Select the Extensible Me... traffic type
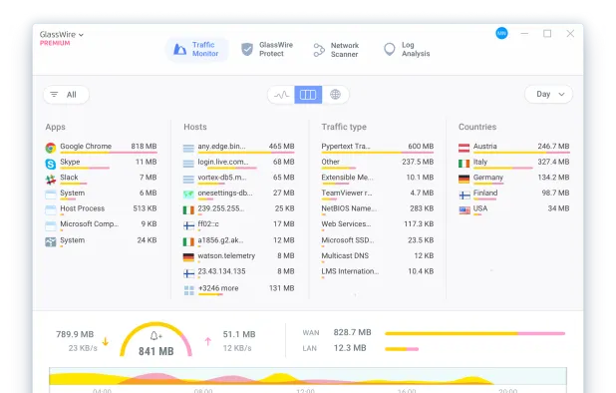This screenshot has height=393, width=616. coord(378,179)
